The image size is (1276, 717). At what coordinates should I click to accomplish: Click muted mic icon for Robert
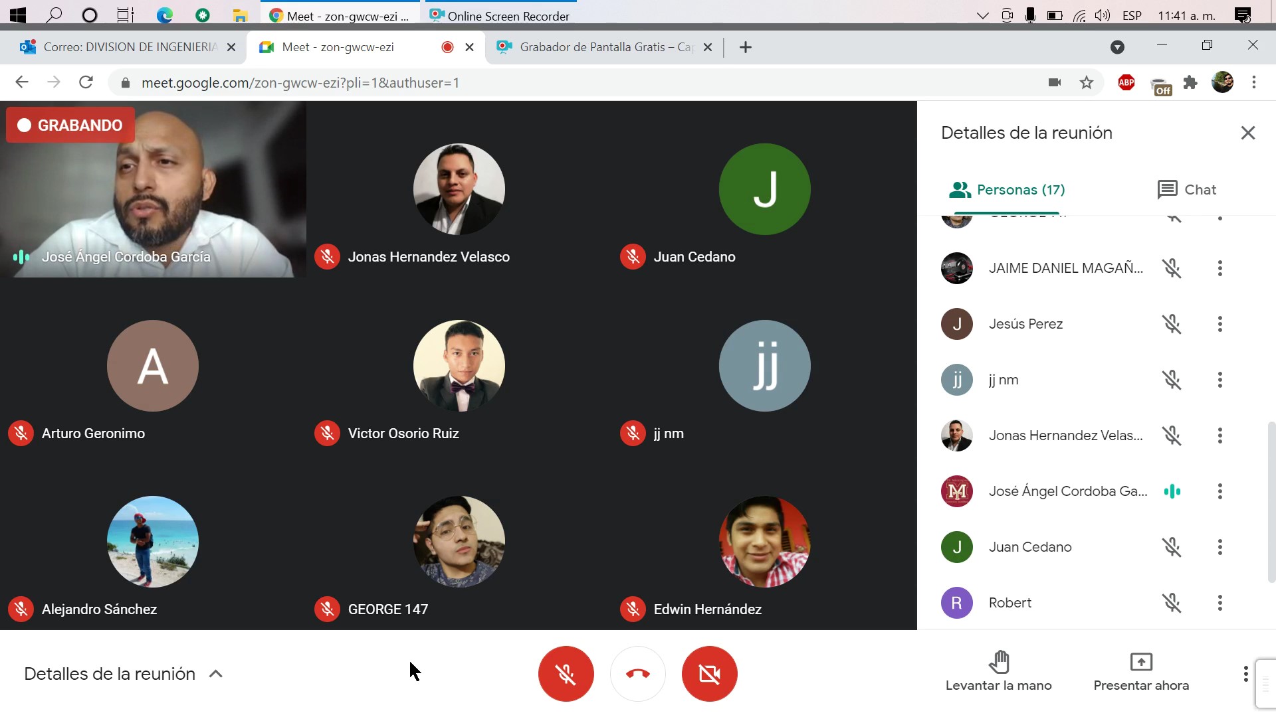[x=1172, y=603]
